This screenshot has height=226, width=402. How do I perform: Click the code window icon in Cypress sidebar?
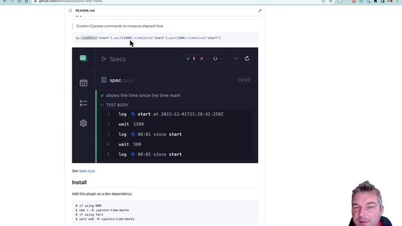click(84, 83)
